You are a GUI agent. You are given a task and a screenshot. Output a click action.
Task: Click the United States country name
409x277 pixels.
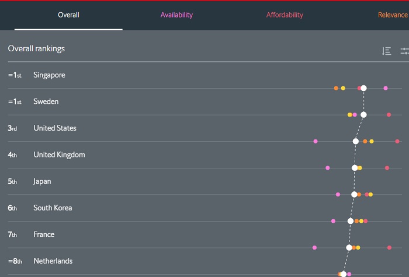[55, 128]
